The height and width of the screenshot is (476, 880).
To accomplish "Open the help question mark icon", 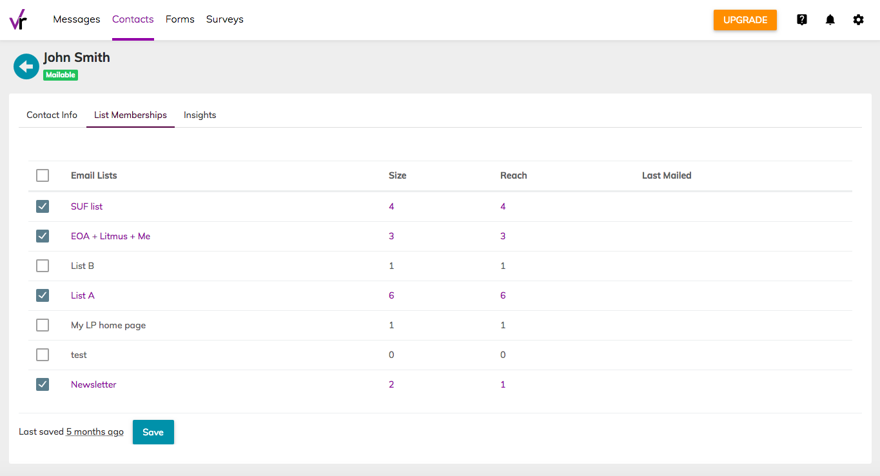I will point(802,20).
